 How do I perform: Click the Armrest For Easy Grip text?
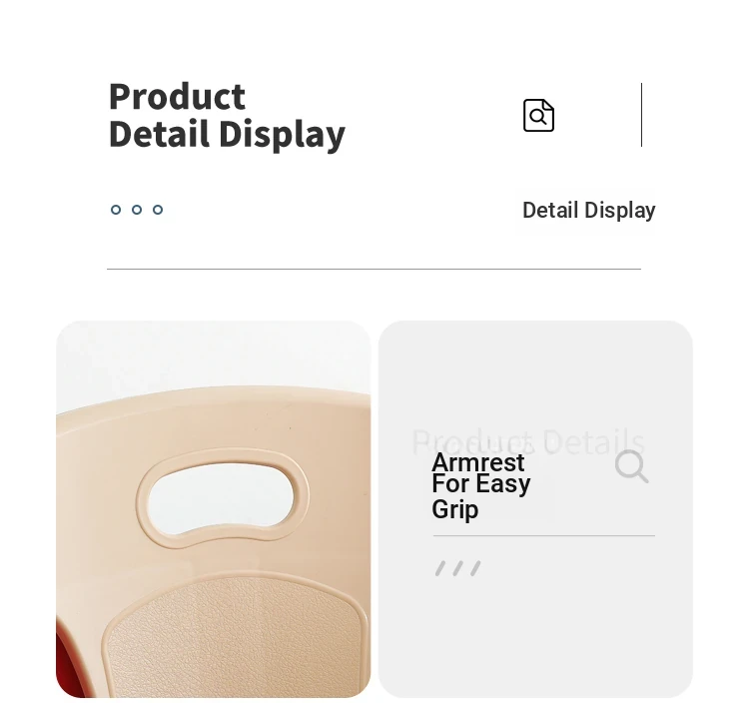tap(481, 485)
